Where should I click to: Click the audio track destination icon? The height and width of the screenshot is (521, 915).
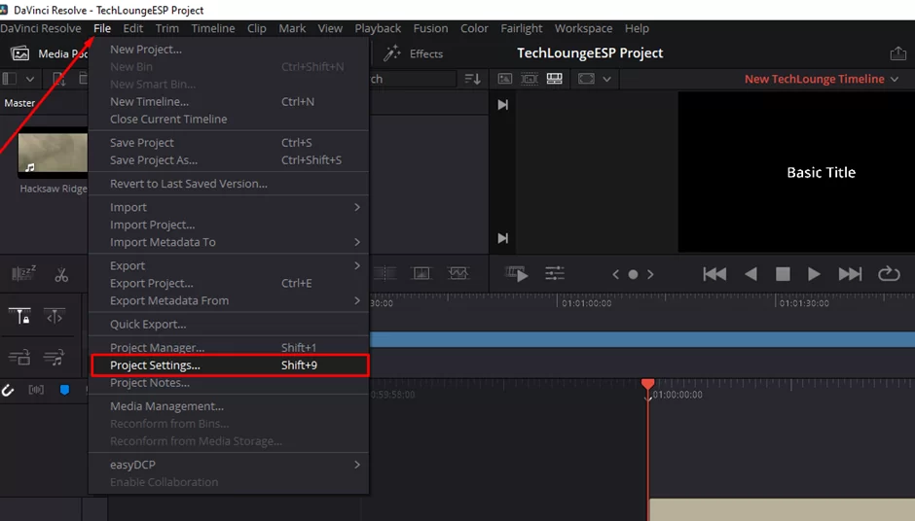[x=54, y=358]
